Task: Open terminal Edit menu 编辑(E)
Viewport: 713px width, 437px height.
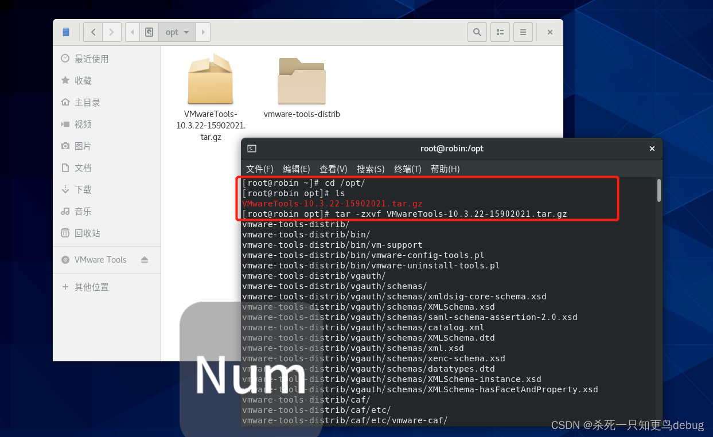Action: pos(297,169)
